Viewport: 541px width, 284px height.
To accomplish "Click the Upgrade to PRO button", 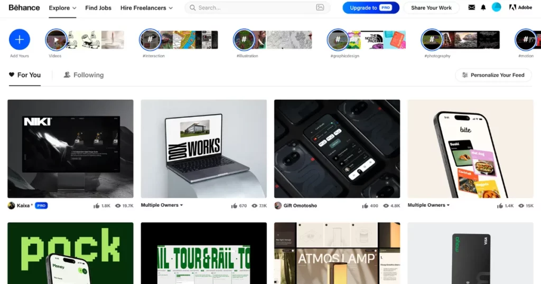I will [370, 8].
